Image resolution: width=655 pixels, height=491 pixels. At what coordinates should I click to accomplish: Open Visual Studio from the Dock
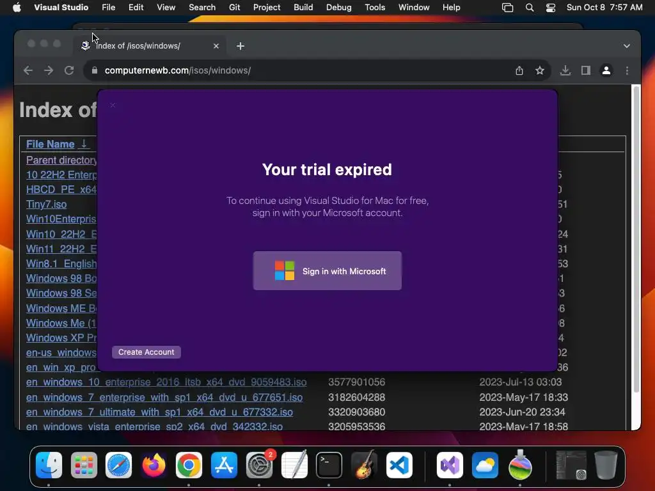(450, 465)
